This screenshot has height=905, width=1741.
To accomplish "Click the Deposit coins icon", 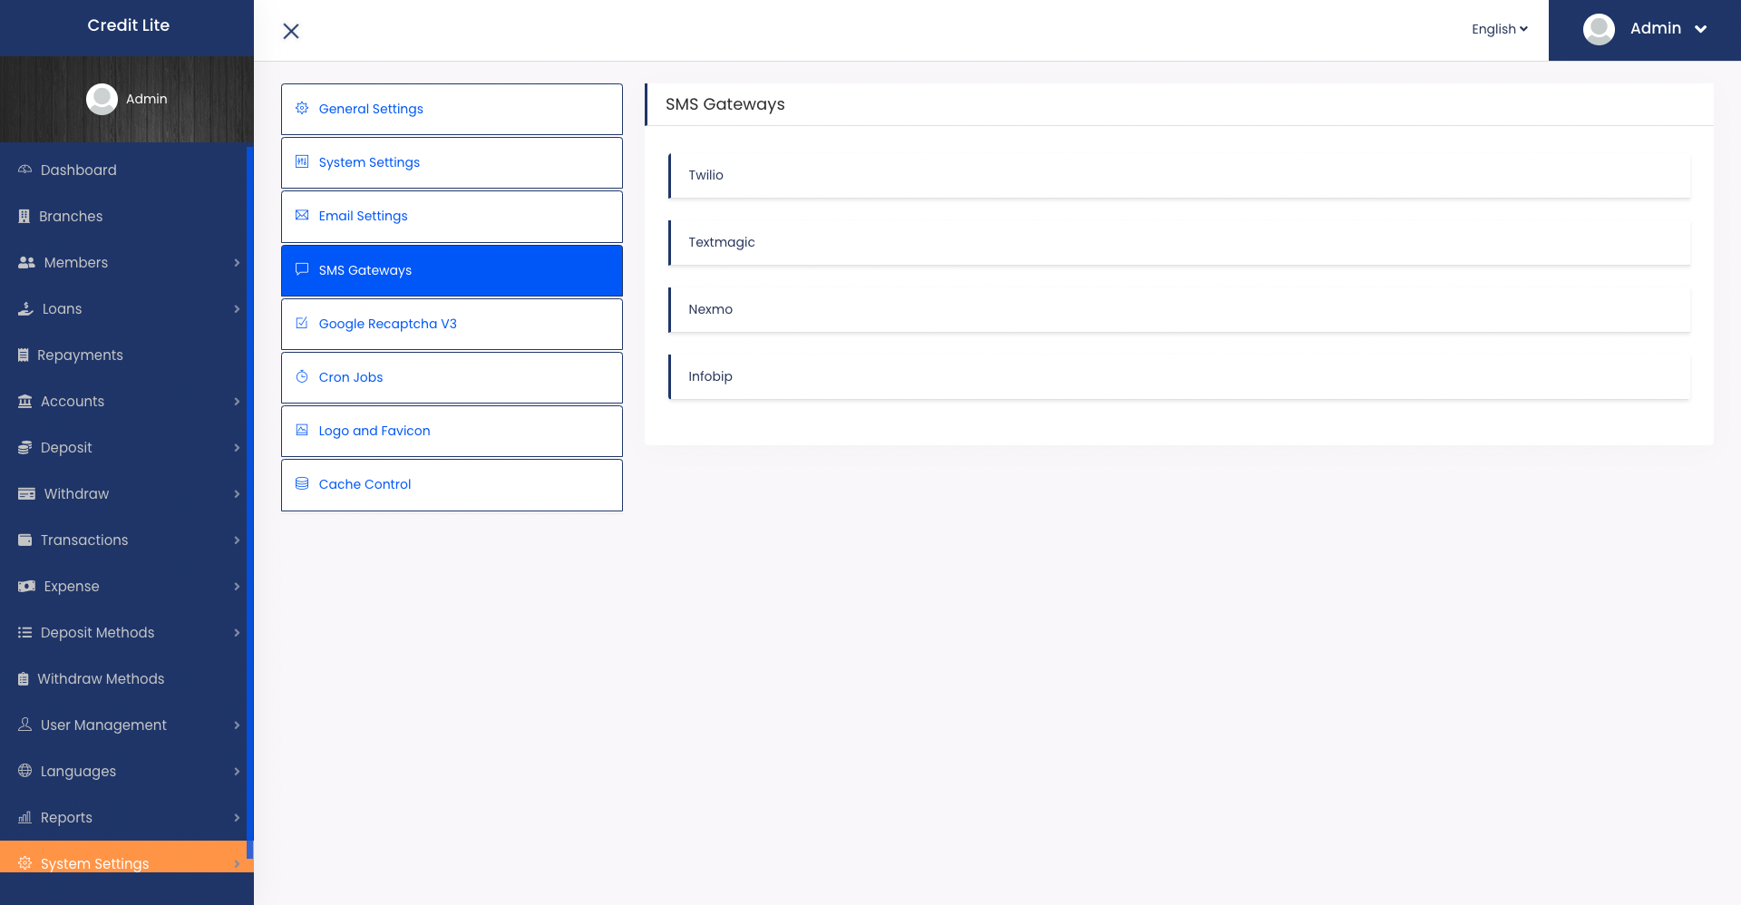I will coord(25,447).
